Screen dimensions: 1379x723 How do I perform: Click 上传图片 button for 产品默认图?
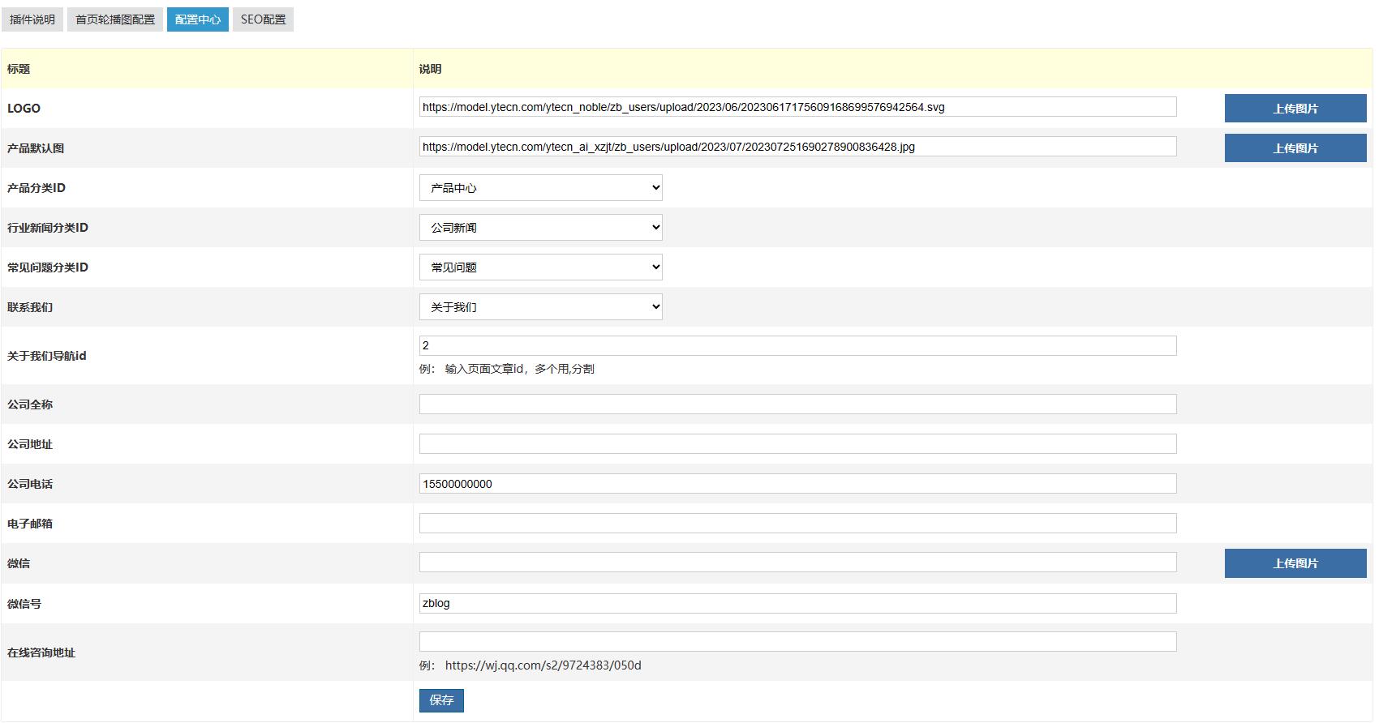tap(1295, 148)
